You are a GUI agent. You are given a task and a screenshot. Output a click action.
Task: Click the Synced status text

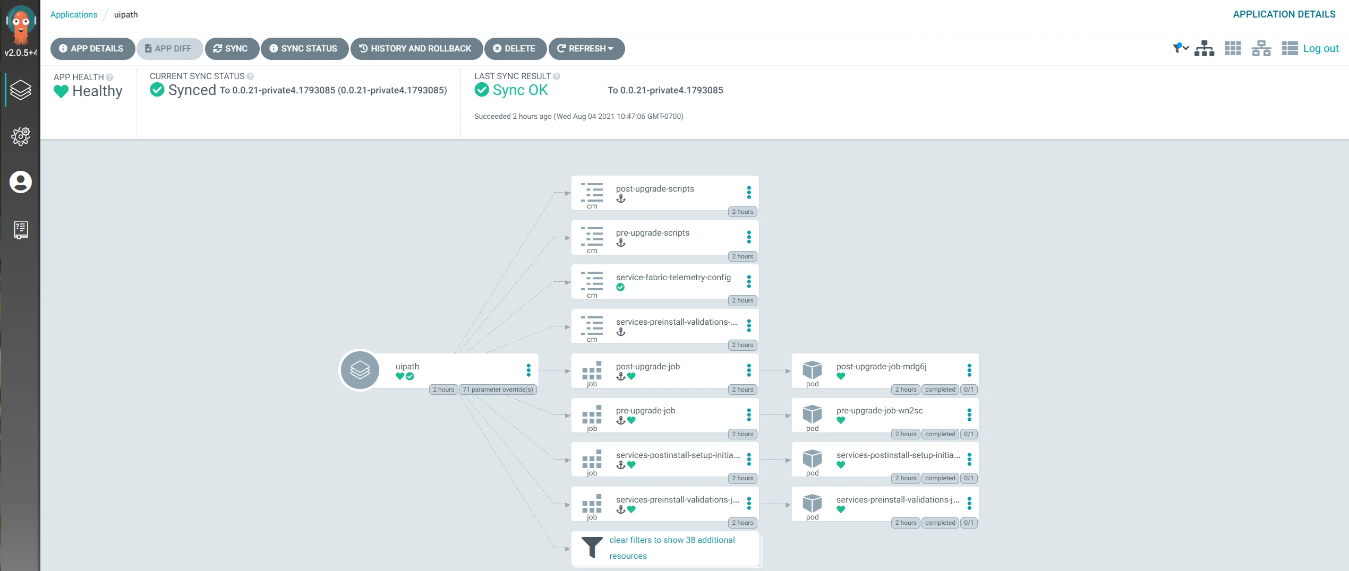click(x=192, y=90)
